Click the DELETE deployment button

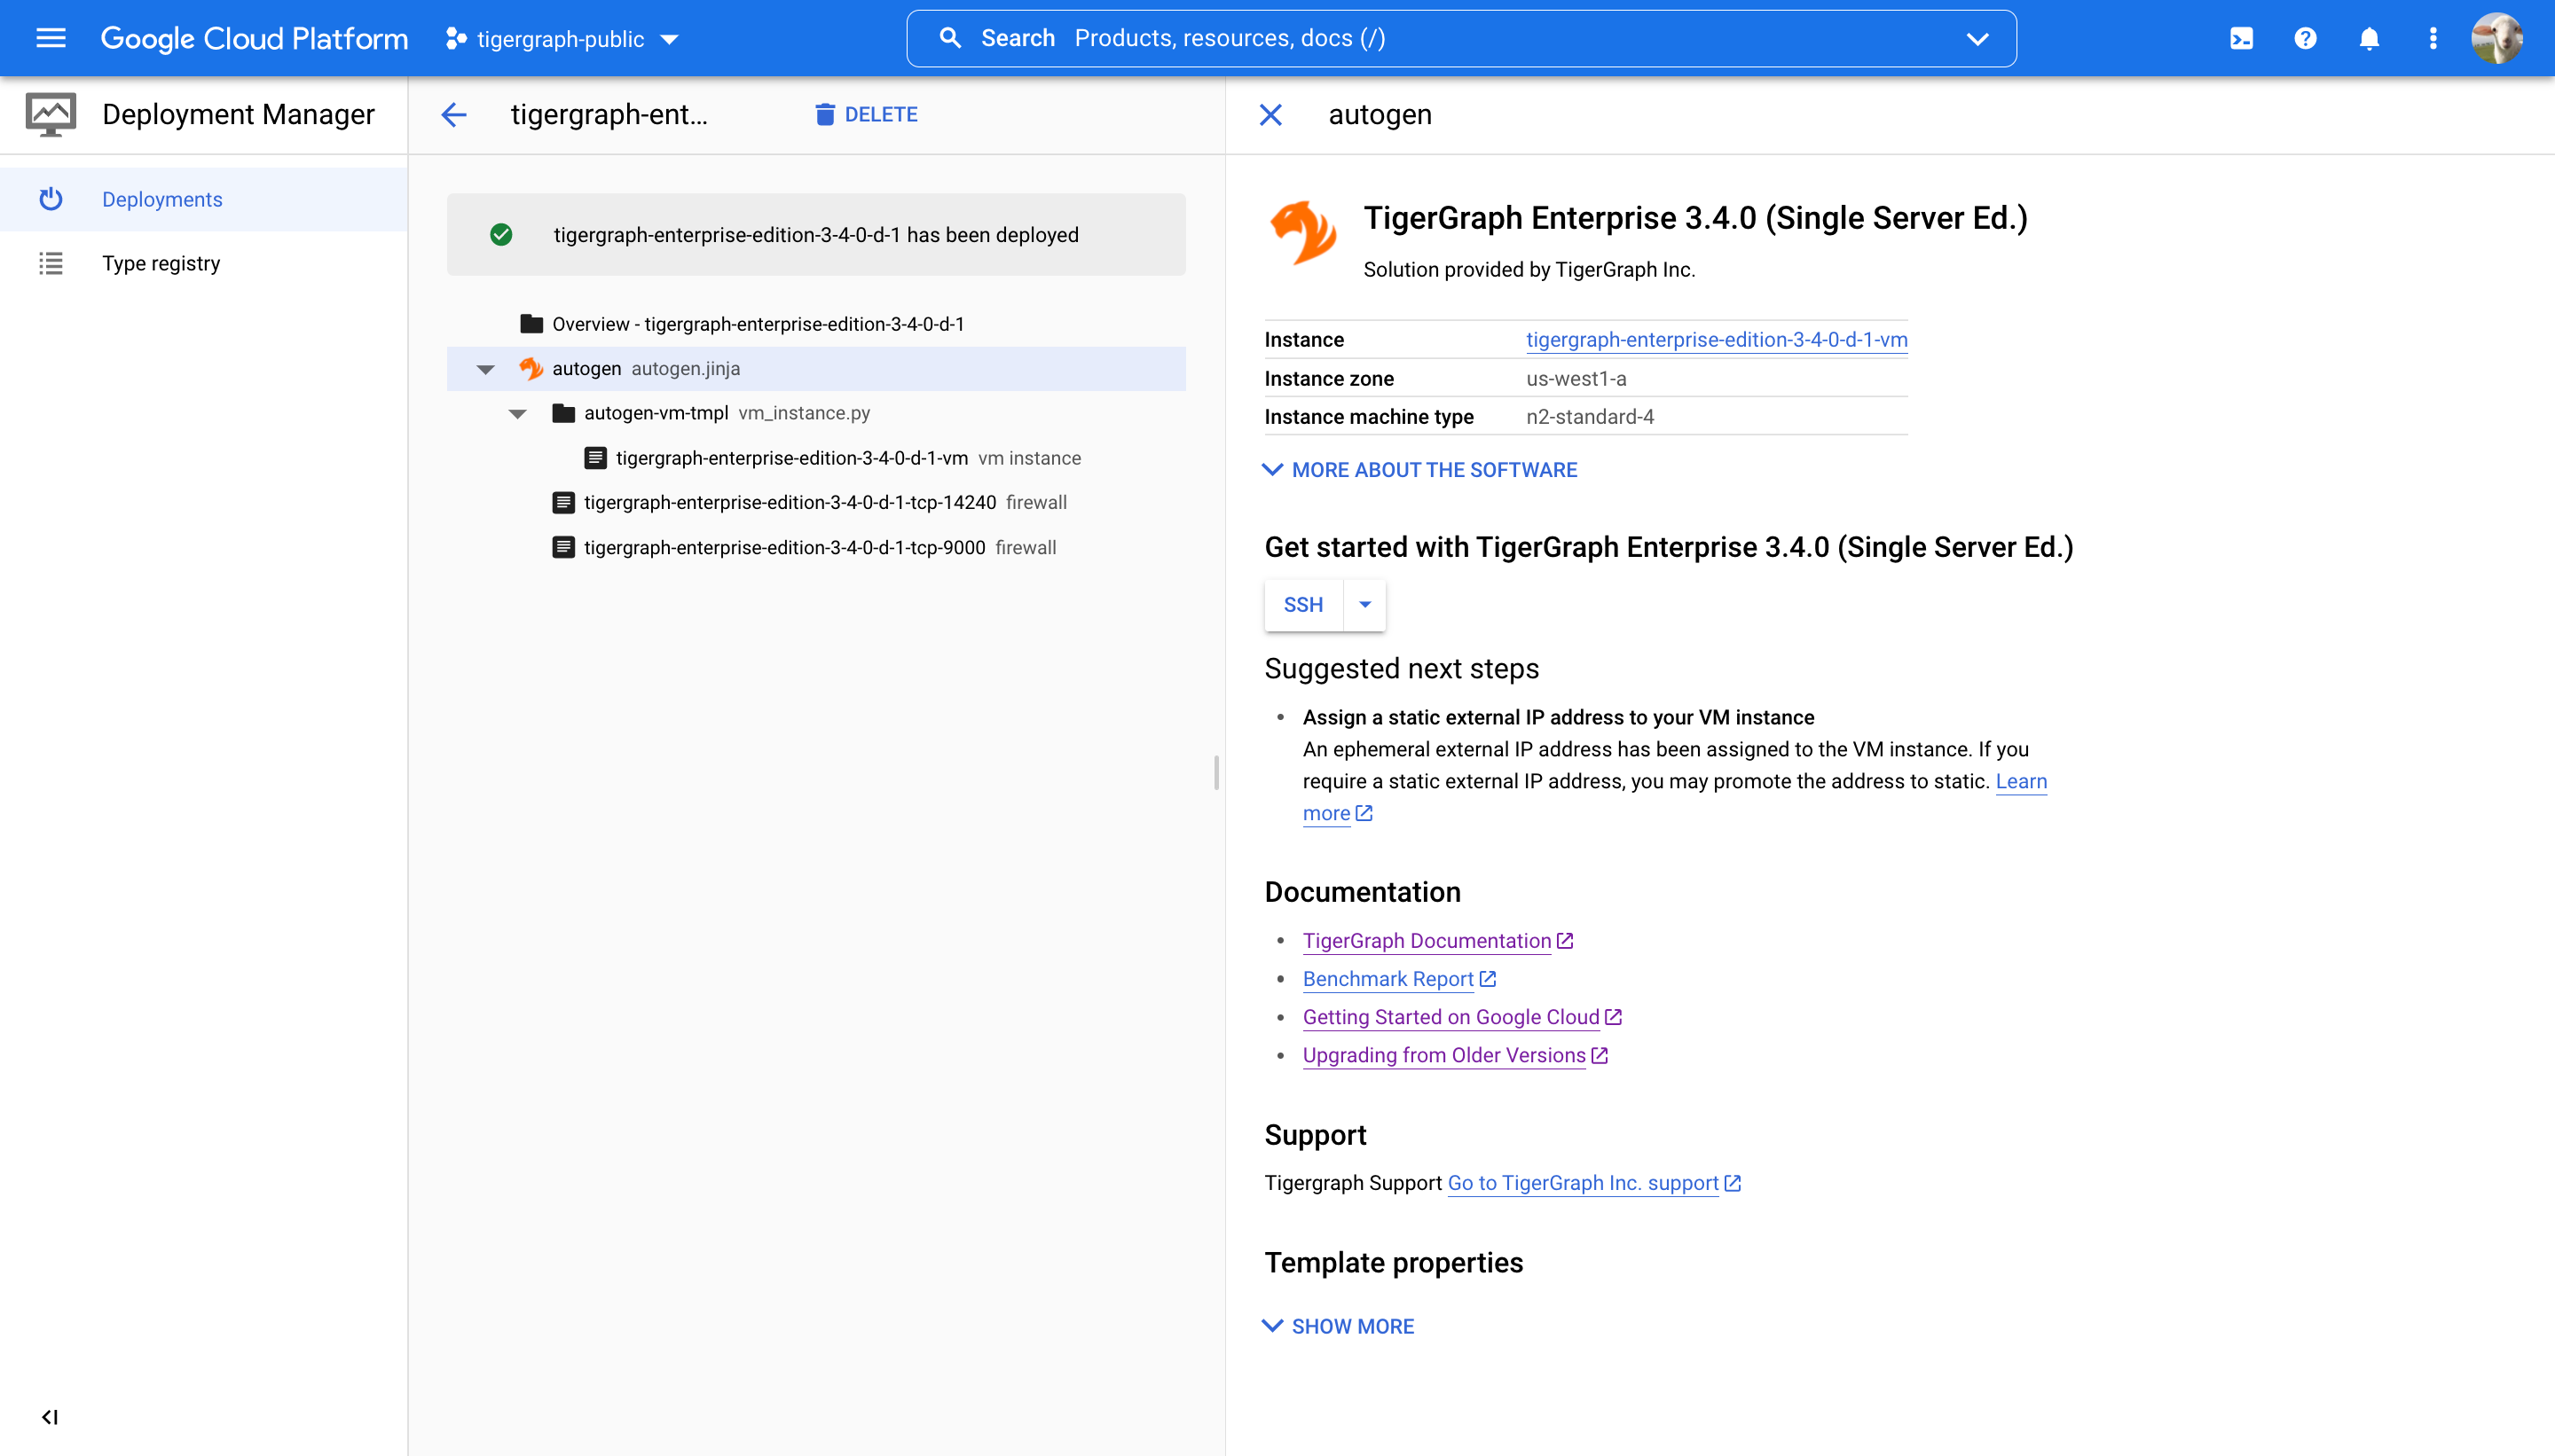coord(865,115)
